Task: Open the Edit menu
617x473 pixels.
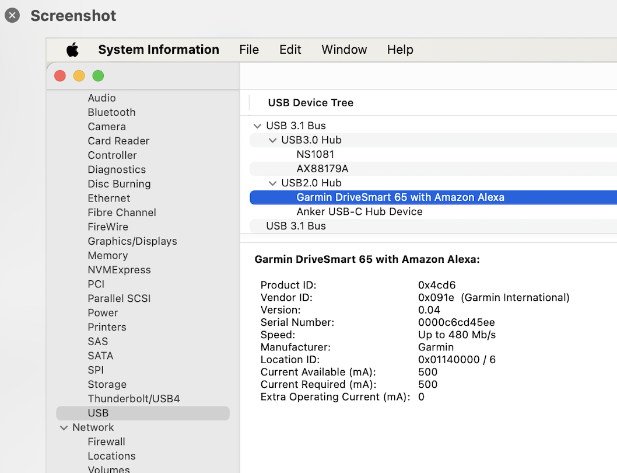Action: coord(290,50)
